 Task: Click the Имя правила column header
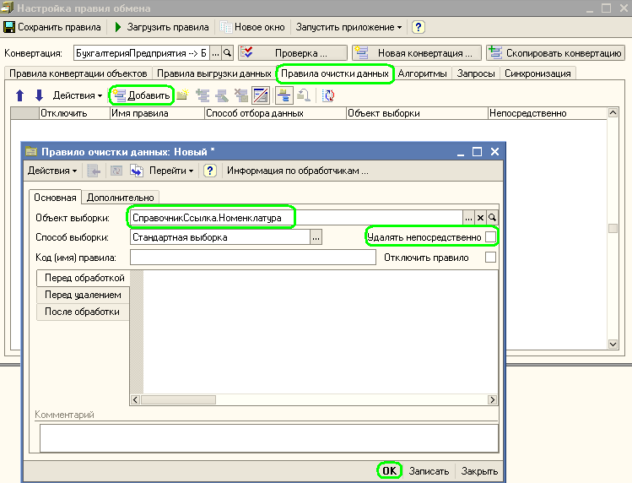point(157,113)
